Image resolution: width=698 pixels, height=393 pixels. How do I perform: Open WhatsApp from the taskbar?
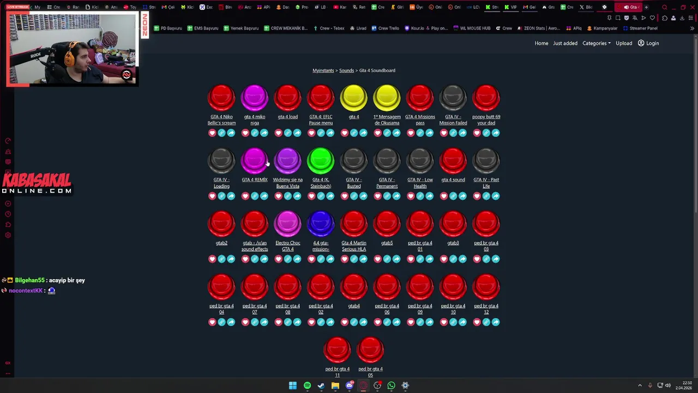[391, 386]
